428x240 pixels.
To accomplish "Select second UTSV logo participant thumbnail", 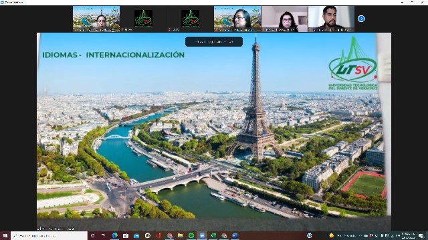I will 190,19.
